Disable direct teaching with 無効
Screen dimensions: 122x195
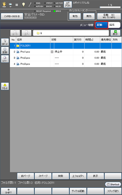(x=89, y=16)
